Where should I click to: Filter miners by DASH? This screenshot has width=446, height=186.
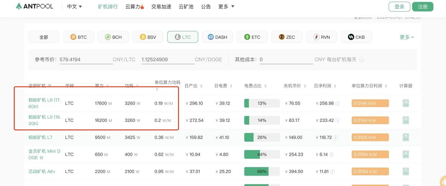click(x=217, y=37)
